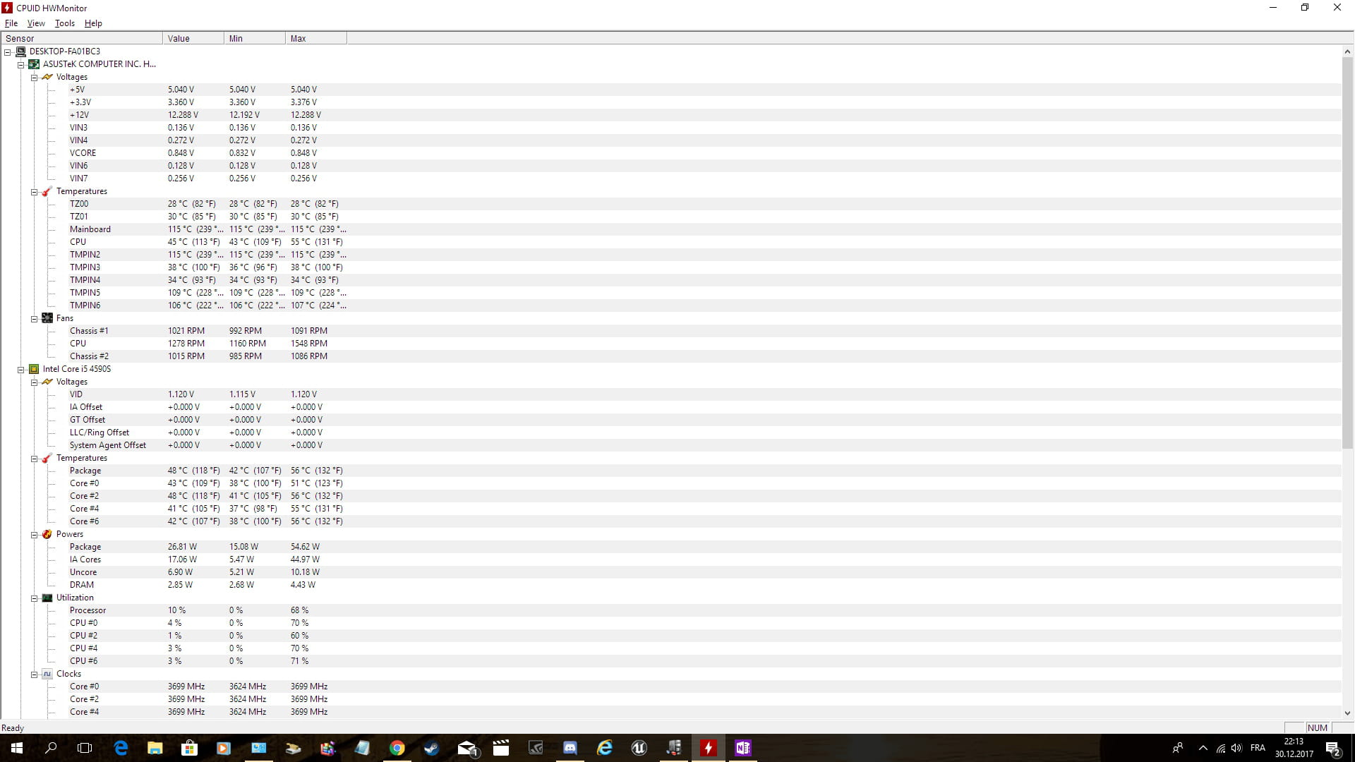
Task: Click the ASUSTeK motherboard icon
Action: [x=34, y=64]
